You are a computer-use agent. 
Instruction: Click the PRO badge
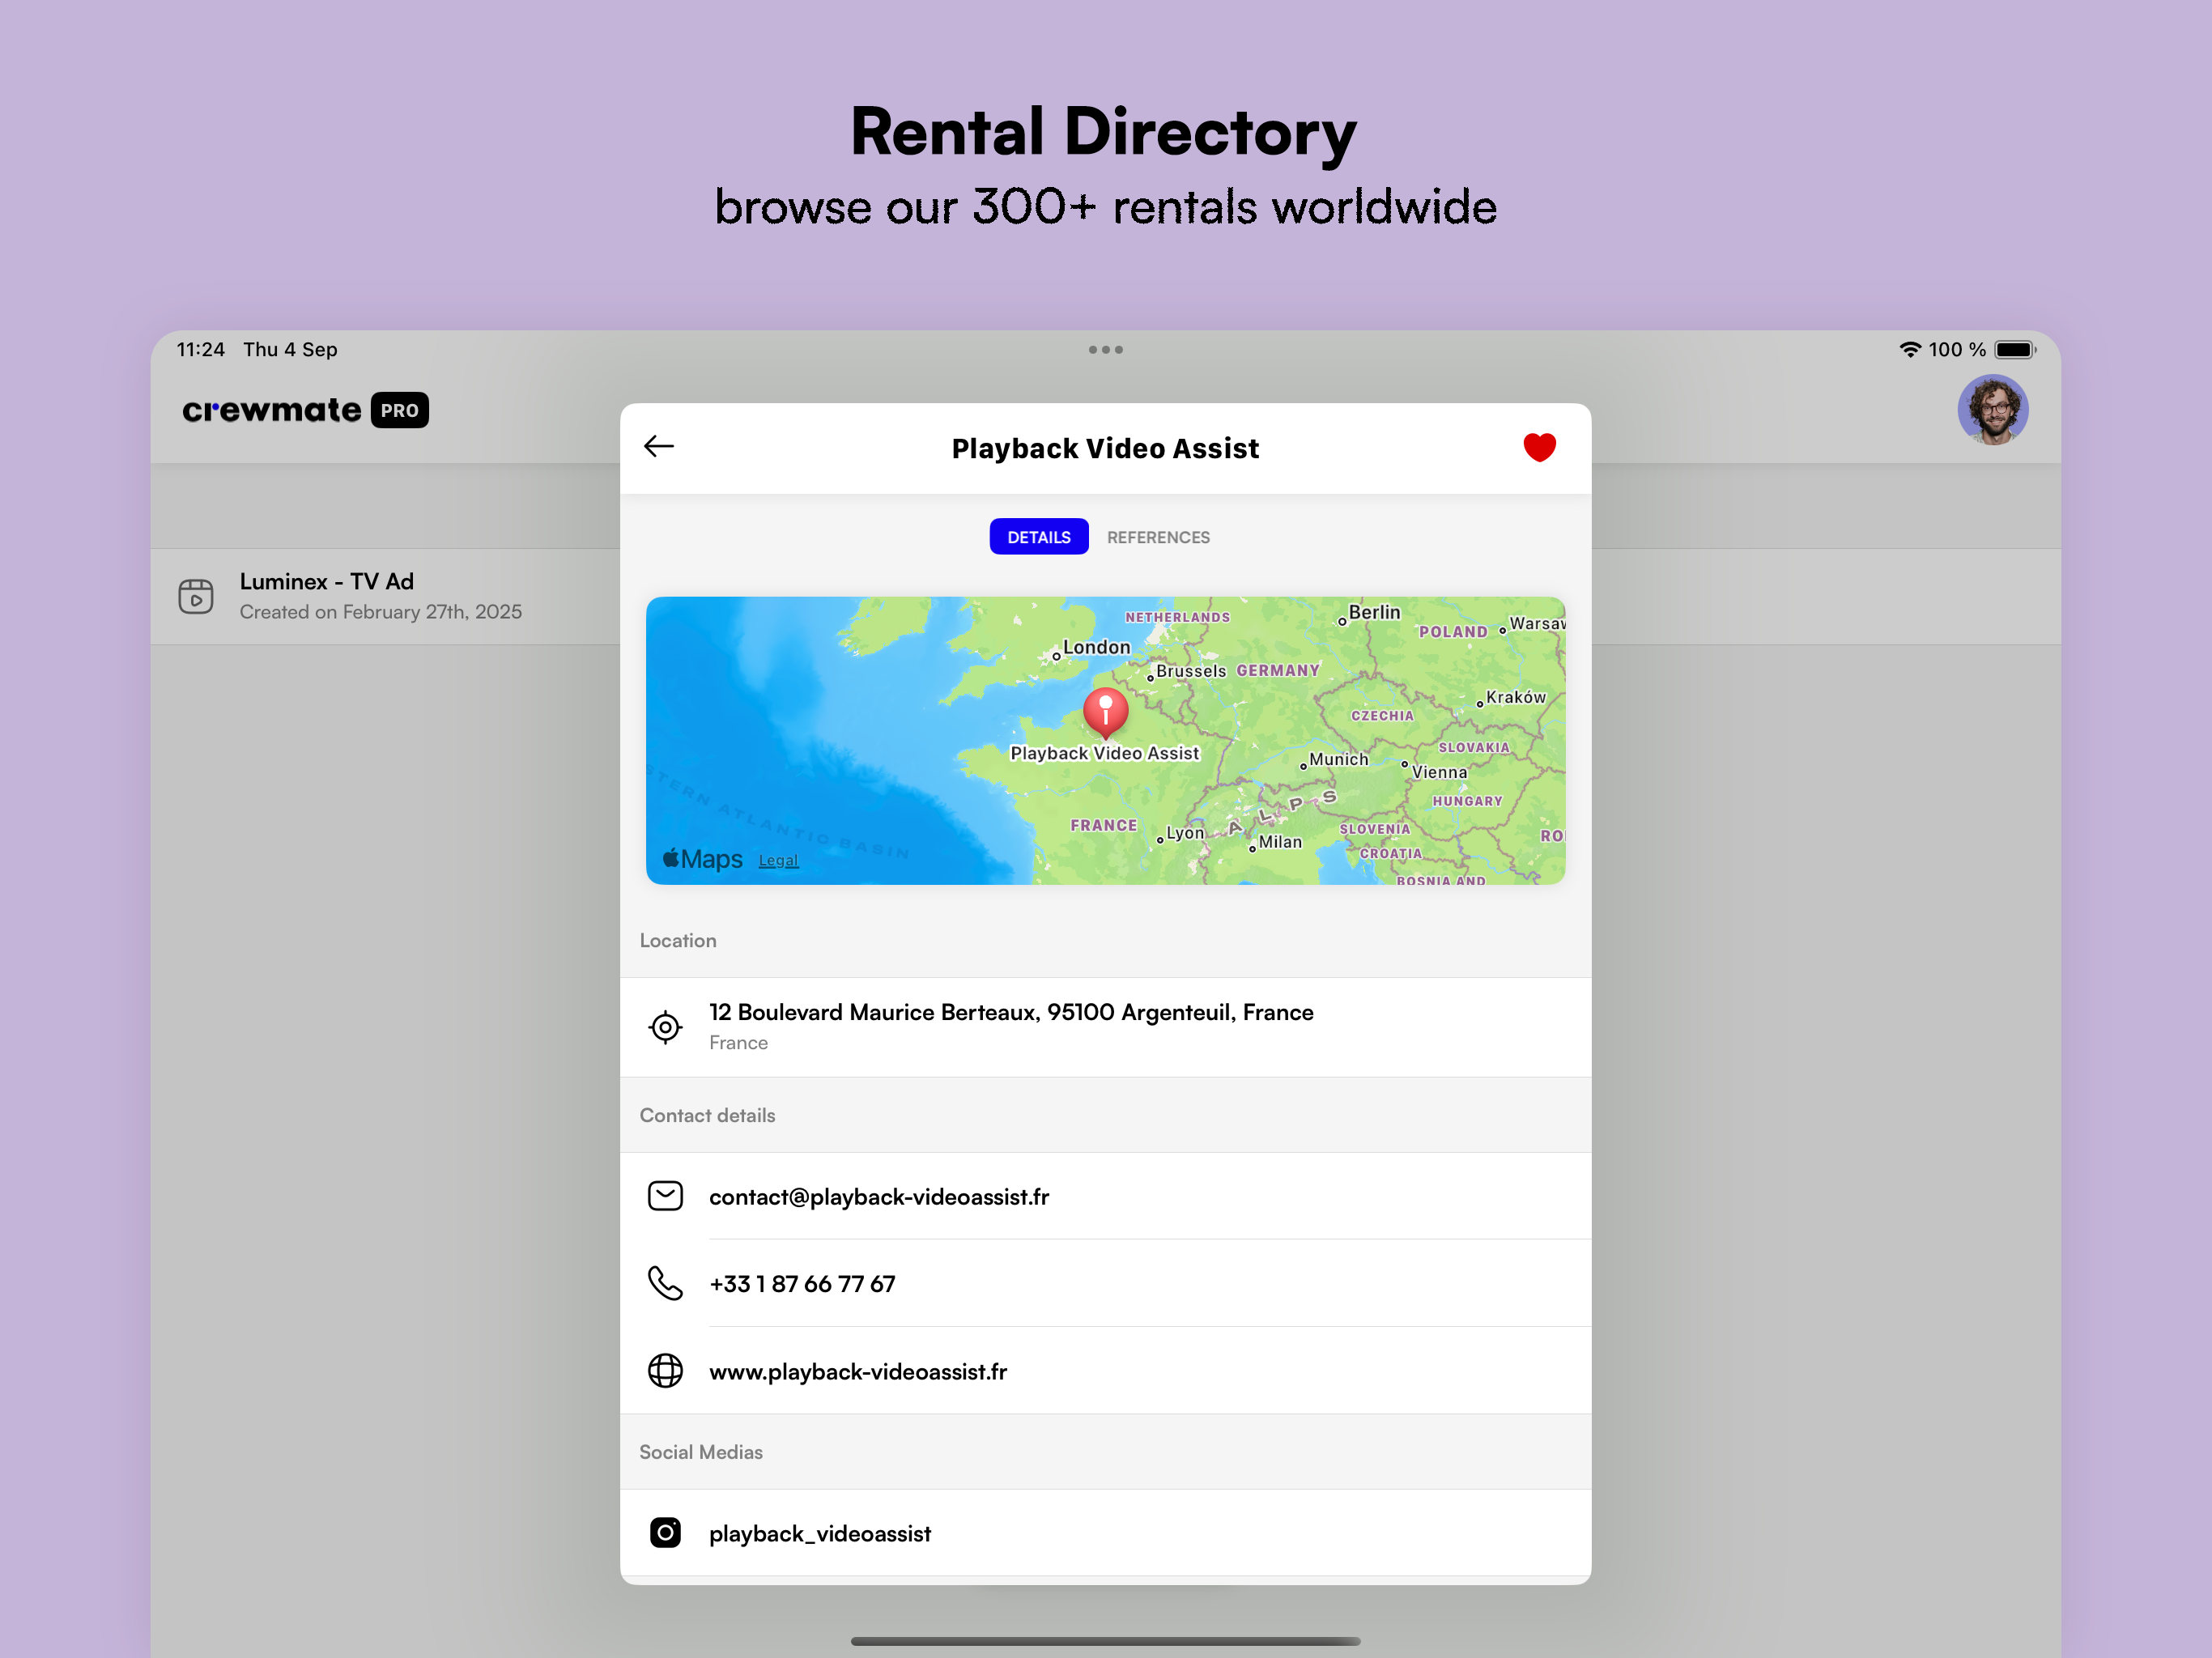tap(400, 410)
